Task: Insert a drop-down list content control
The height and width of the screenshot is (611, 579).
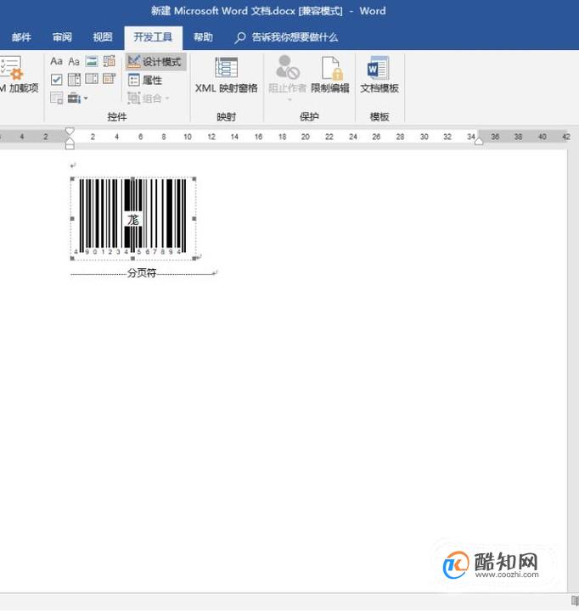Action: 92,80
